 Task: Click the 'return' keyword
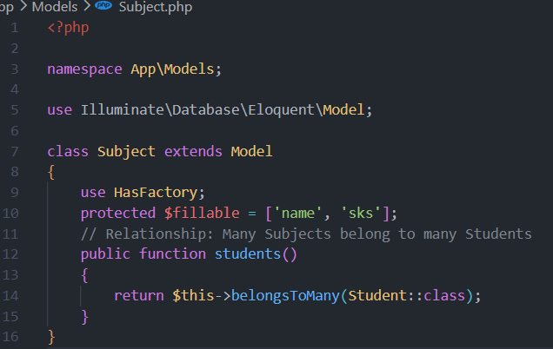(139, 296)
